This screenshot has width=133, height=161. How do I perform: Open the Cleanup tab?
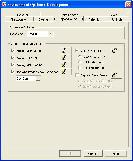pos(44,19)
